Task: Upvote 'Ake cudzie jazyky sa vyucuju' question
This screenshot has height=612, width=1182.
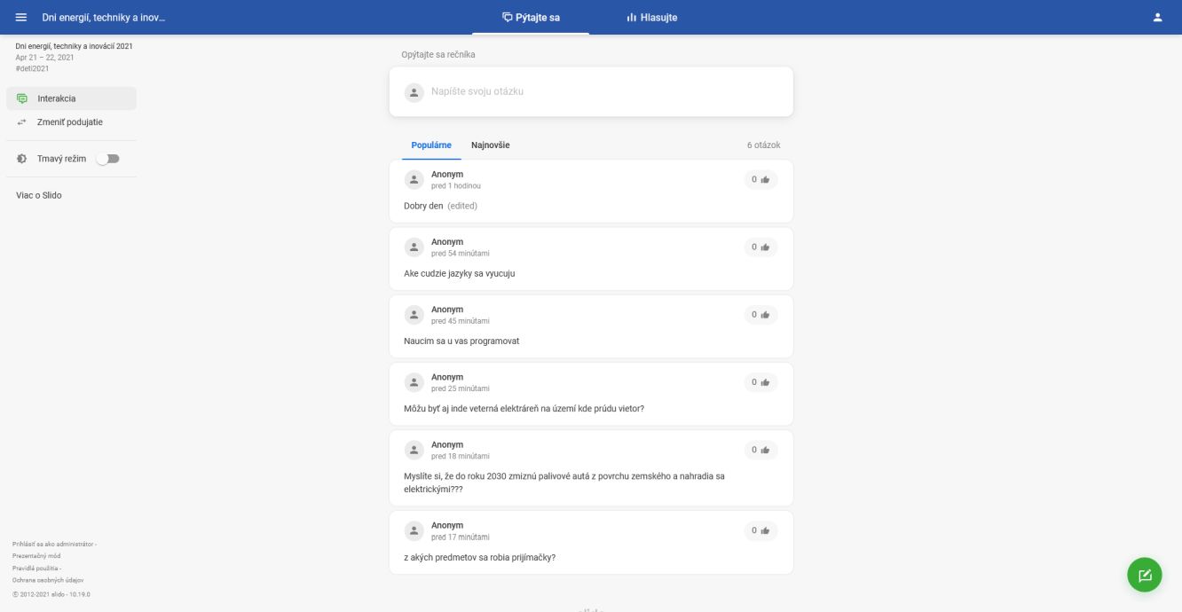Action: (760, 247)
